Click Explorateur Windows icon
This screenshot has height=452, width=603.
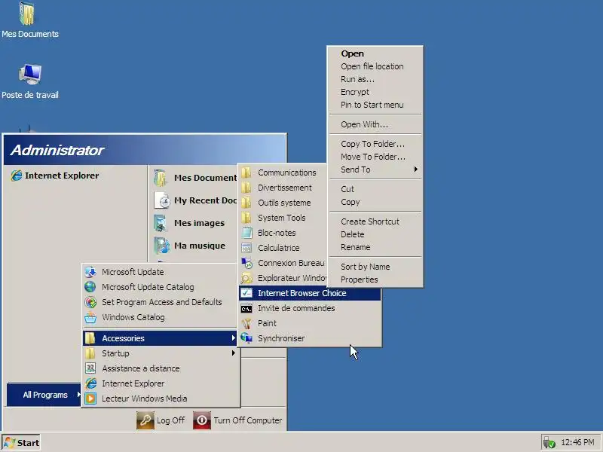coord(246,278)
